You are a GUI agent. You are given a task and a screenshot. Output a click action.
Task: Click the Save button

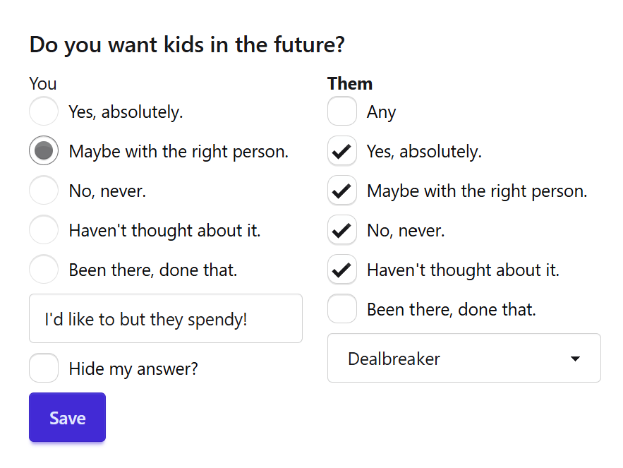(x=67, y=417)
